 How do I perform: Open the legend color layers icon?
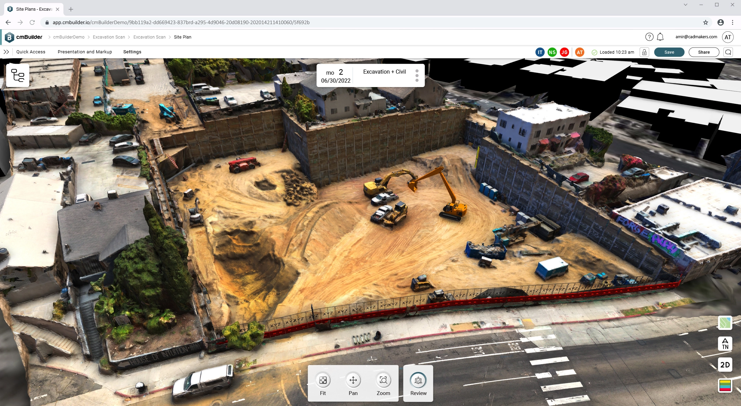coord(725,385)
